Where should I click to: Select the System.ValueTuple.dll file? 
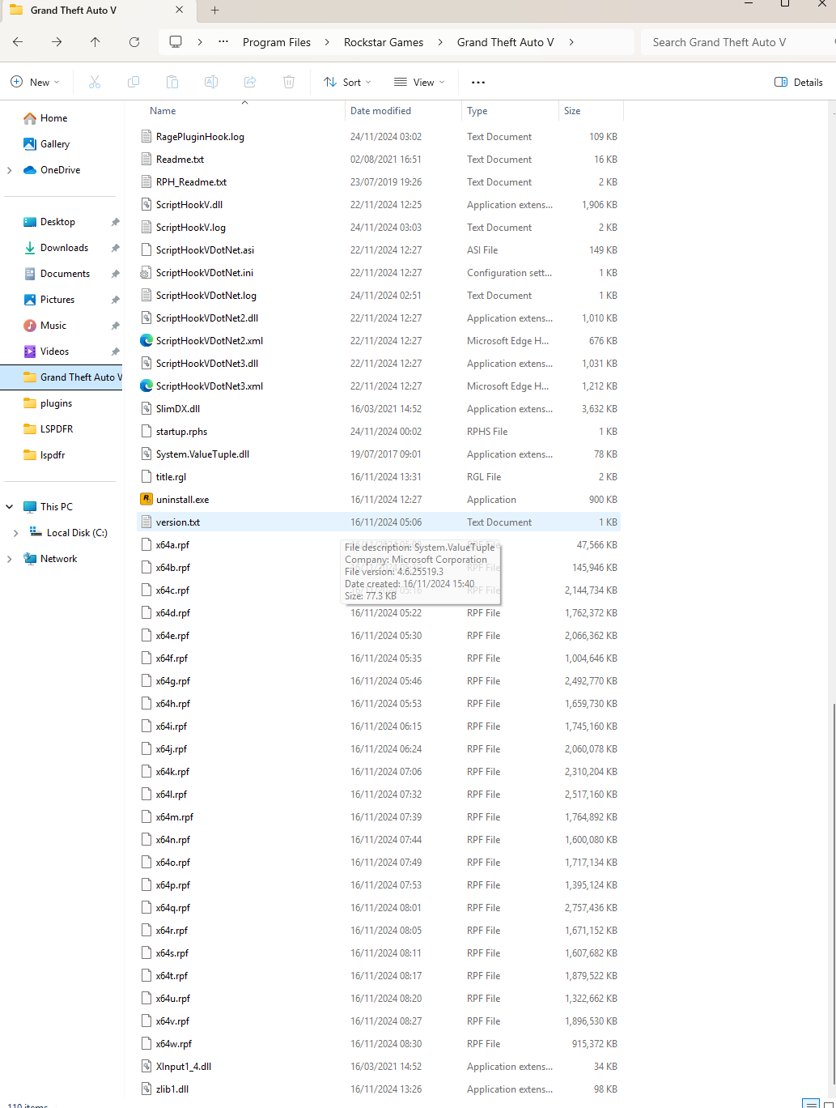tap(379, 454)
